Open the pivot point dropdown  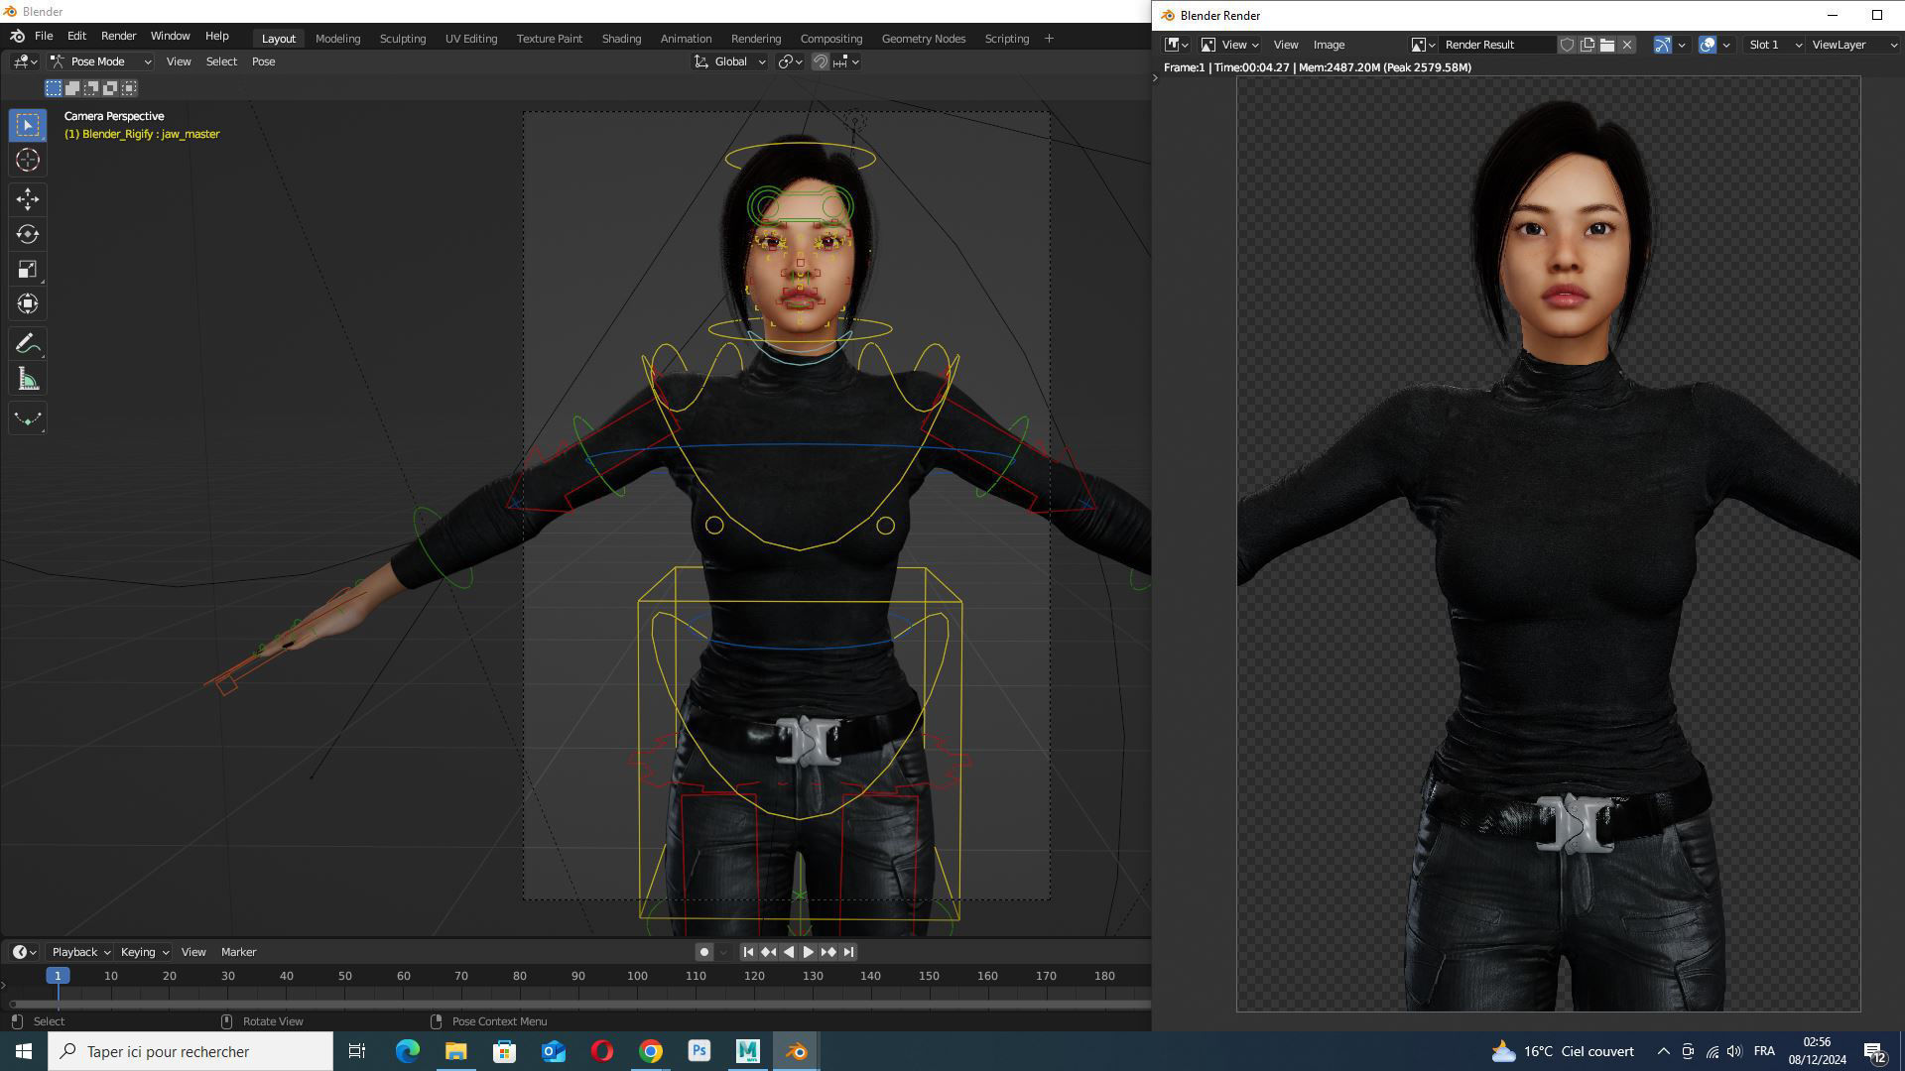point(791,61)
